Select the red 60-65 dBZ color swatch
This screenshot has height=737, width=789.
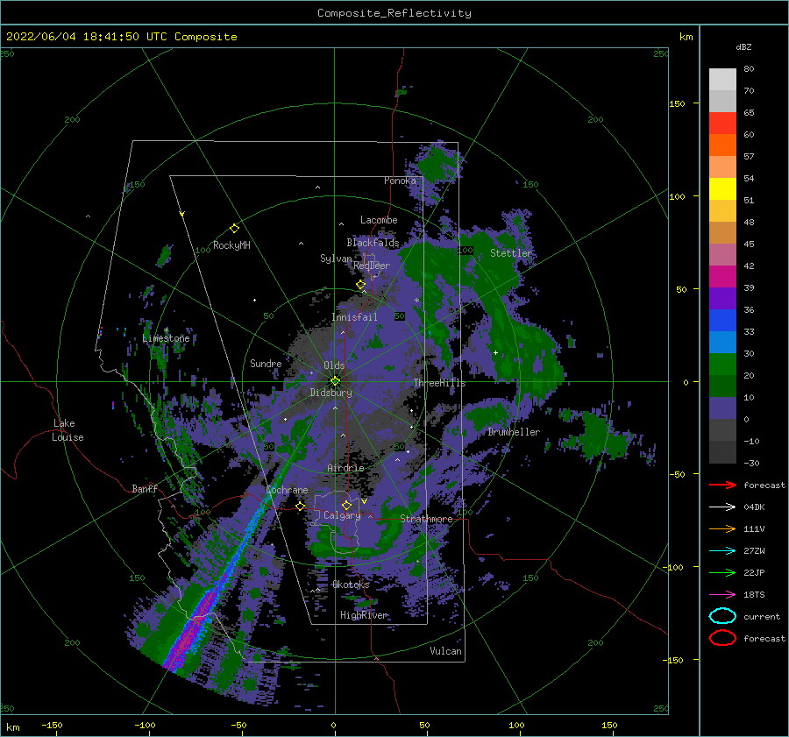(722, 123)
